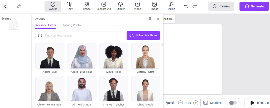
Task: Click the avatar search field
Action: [x=82, y=36]
